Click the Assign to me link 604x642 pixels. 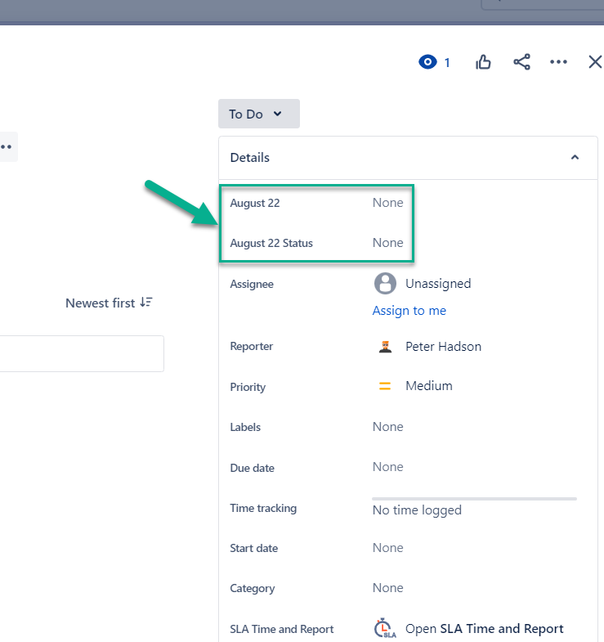pos(409,310)
